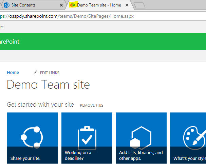Click Get started with your site heading
206x167 pixels.
point(40,105)
